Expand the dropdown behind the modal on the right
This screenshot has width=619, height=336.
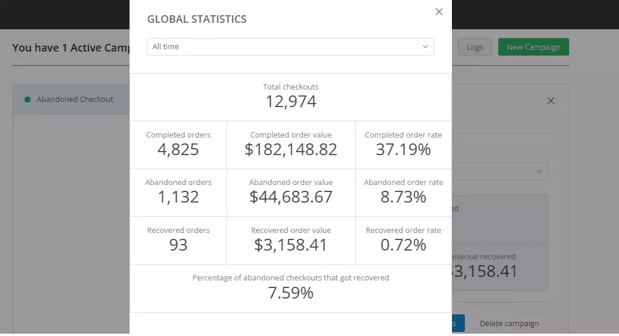538,172
